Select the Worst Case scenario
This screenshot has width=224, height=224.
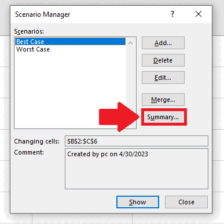tap(70, 49)
